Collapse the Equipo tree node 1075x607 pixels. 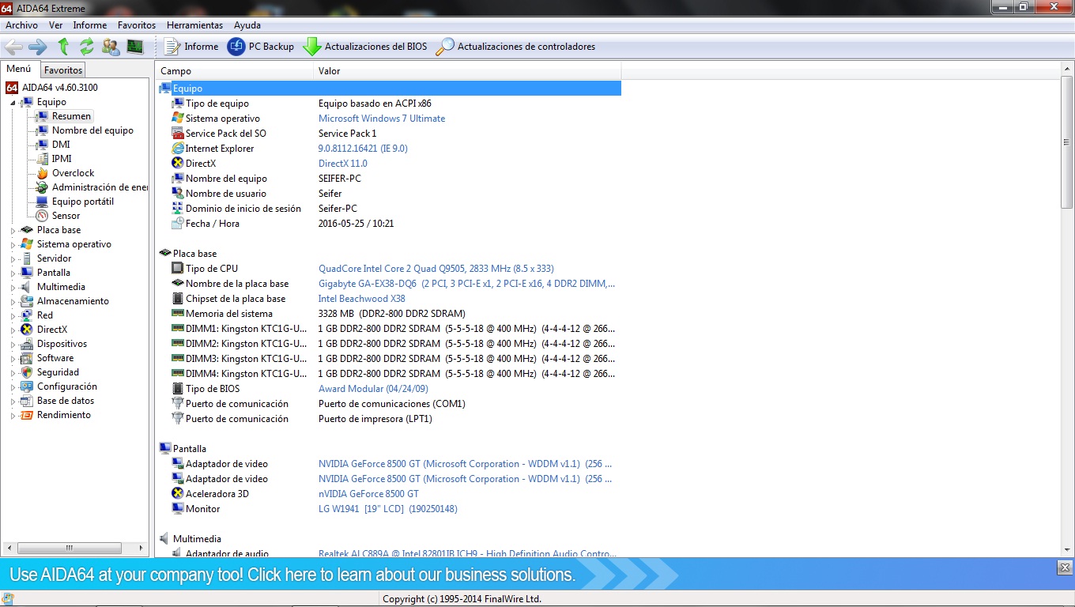[x=13, y=102]
